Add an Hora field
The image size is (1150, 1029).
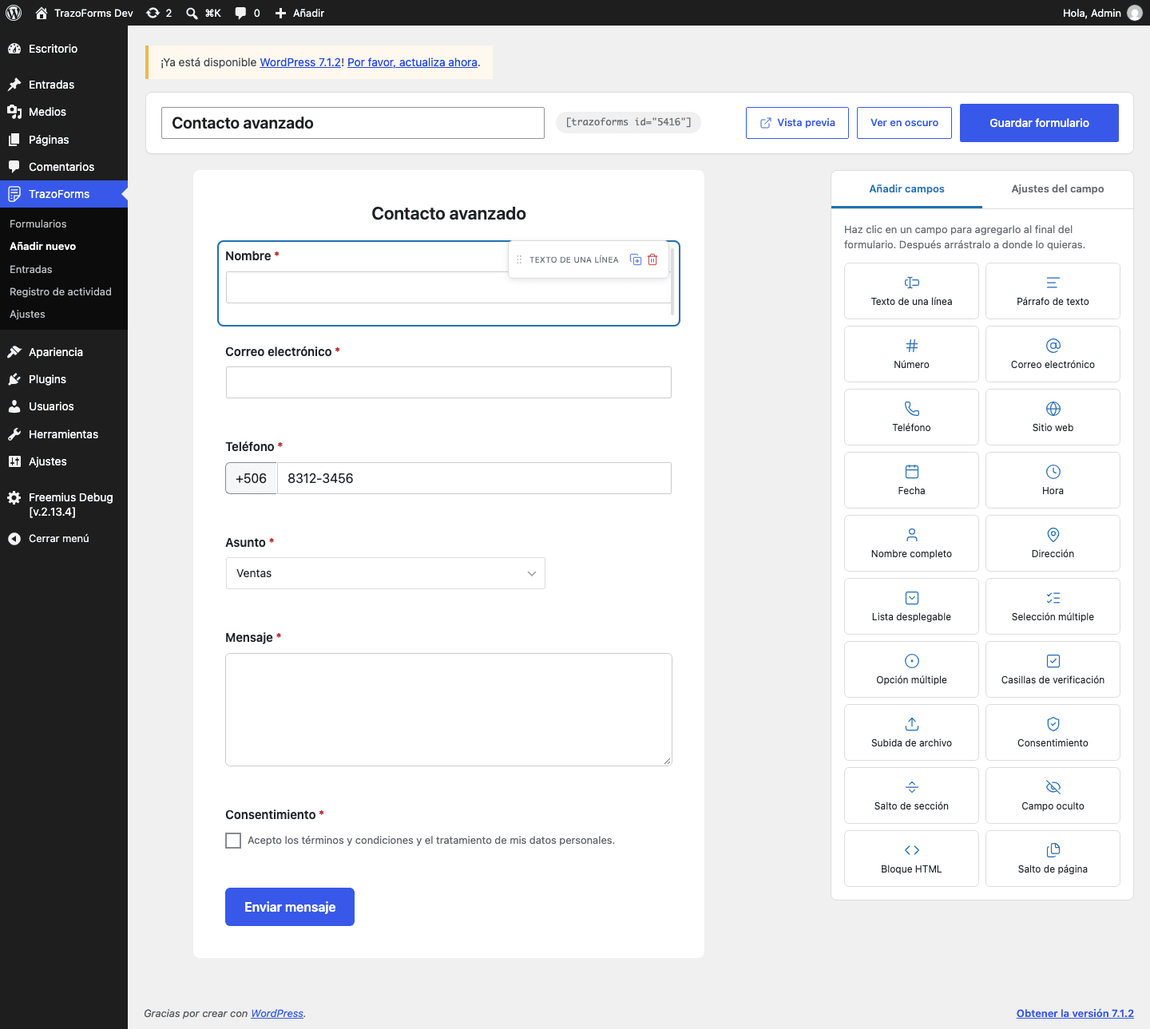point(1053,481)
